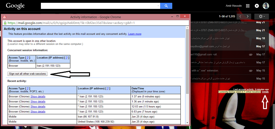Show details for the 12:03 am session
This screenshot has height=129, width=275.
click(x=38, y=106)
